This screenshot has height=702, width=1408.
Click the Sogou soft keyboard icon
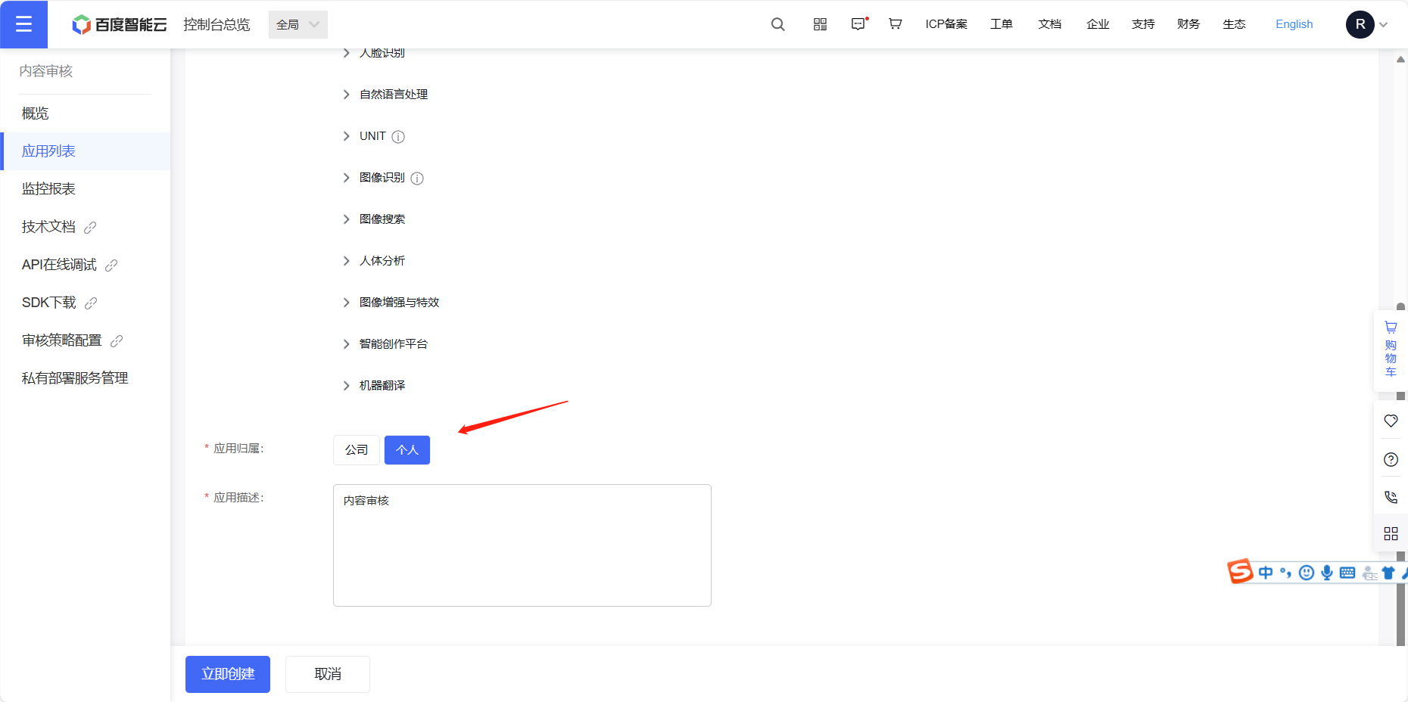pyautogui.click(x=1347, y=573)
